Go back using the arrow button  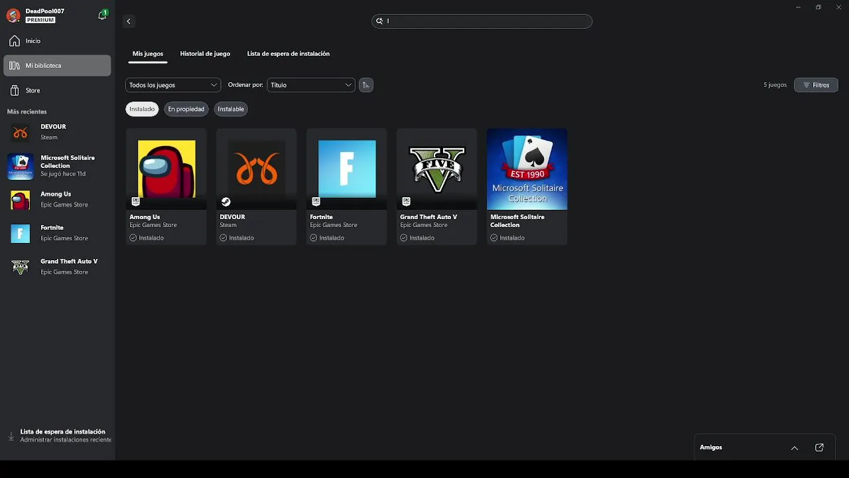[x=129, y=21]
